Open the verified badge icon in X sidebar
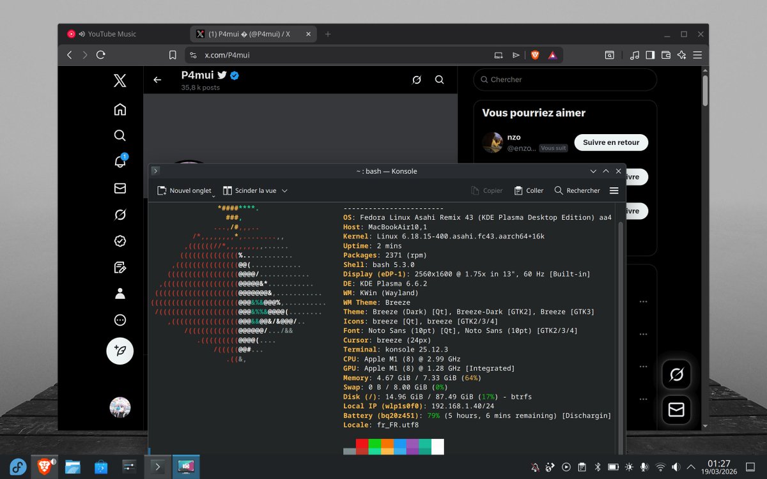 point(120,241)
